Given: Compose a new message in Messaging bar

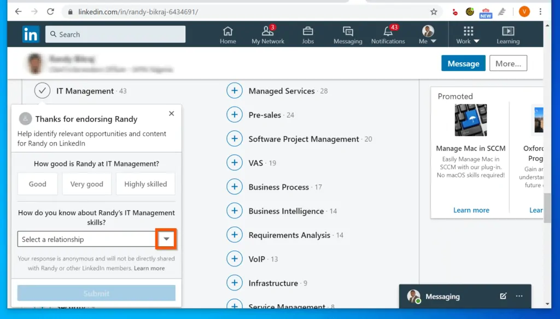Looking at the screenshot, I should tap(503, 296).
